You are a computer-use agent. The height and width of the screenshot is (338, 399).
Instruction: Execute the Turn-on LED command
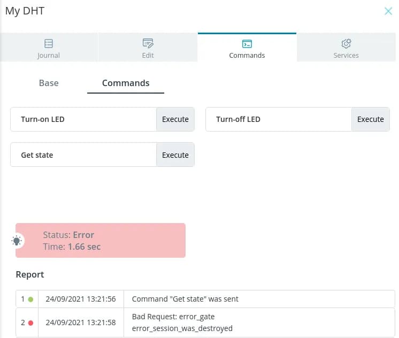[x=175, y=119]
